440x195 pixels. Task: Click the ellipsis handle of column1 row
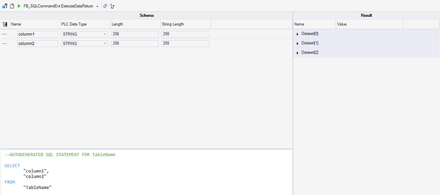click(x=5, y=34)
